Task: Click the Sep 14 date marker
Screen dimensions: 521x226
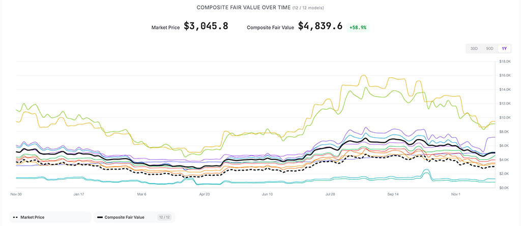Action: [x=393, y=194]
